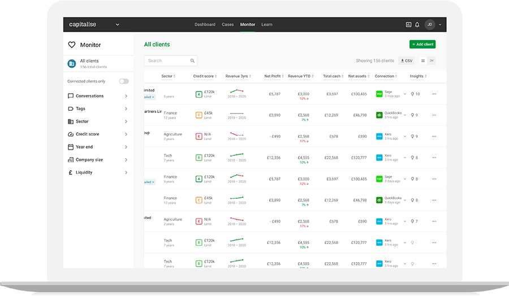Expand the Conversations filter
The image size is (509, 296).
pos(126,96)
